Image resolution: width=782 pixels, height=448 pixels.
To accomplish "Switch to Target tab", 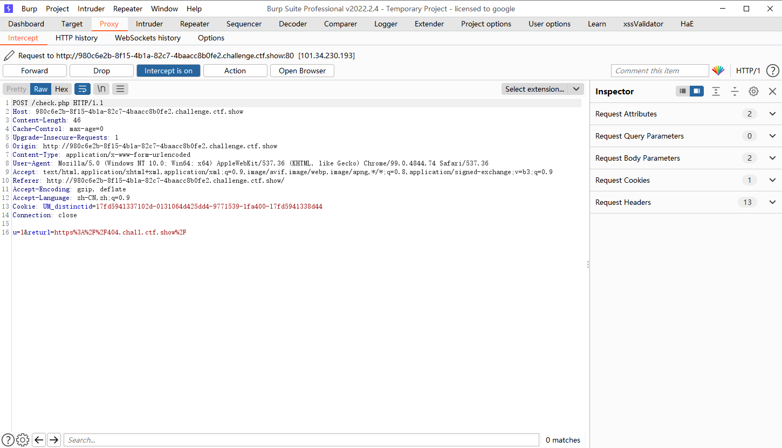I will coord(72,24).
